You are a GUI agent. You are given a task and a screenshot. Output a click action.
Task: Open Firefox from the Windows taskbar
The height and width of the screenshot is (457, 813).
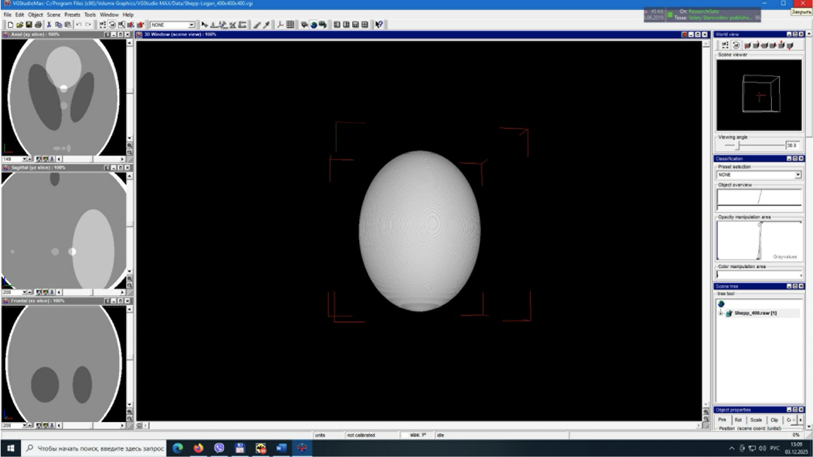pos(198,448)
